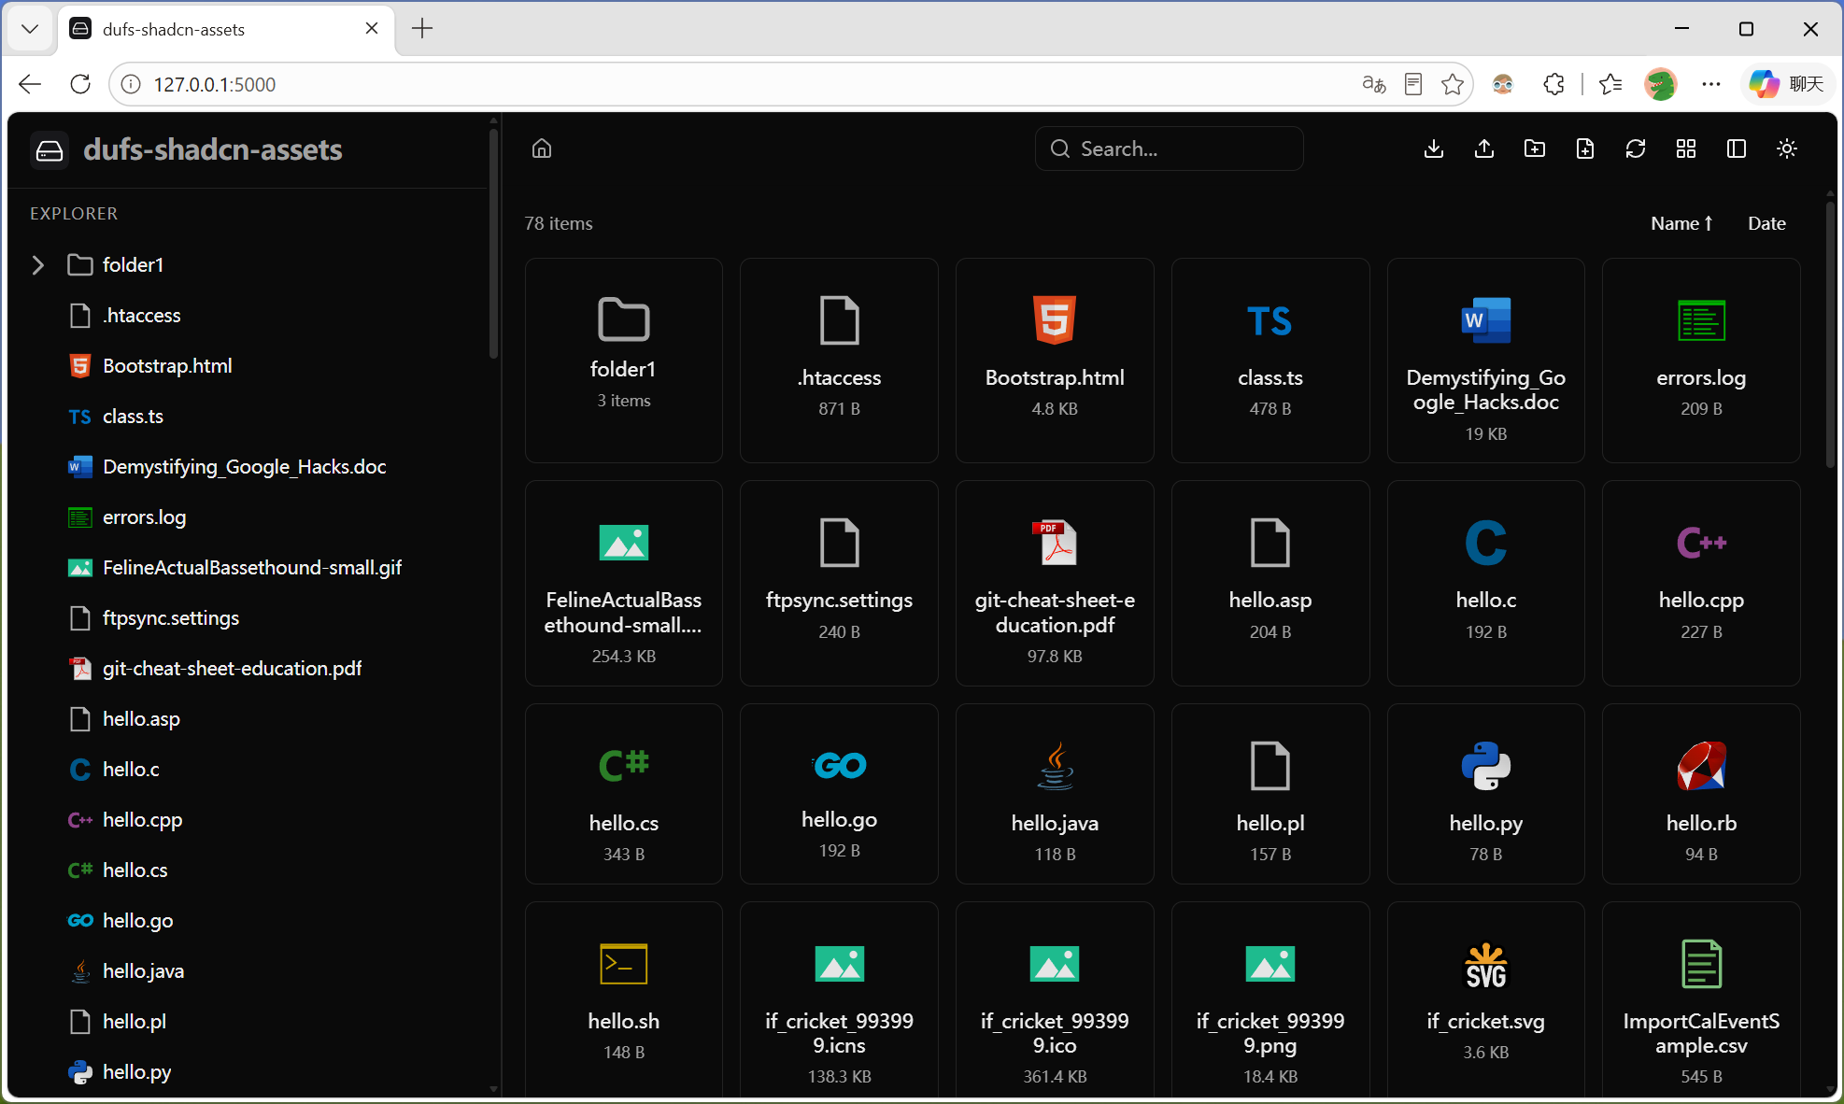Create a new folder via toolbar icon

click(x=1535, y=149)
